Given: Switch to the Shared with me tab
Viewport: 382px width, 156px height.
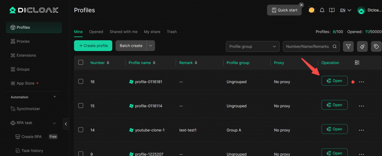Looking at the screenshot, I should click(x=123, y=32).
